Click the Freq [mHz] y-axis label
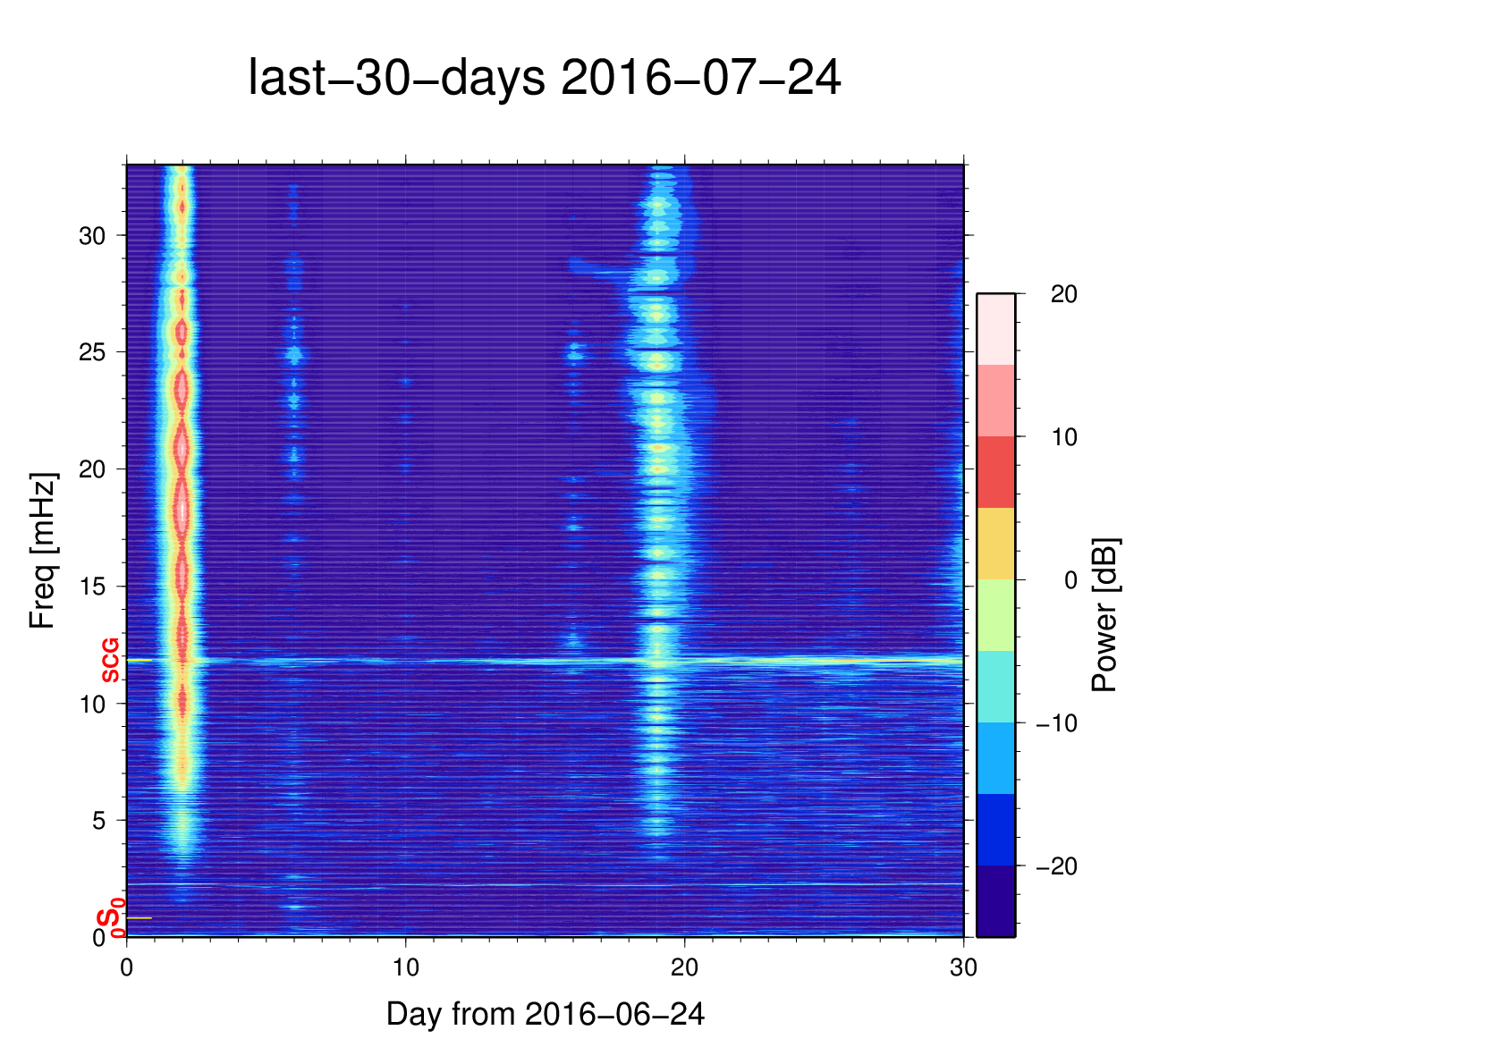Image resolution: width=1506 pixels, height=1064 pixels. point(42,551)
